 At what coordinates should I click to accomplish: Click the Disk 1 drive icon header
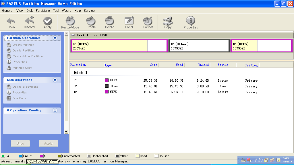73,35
